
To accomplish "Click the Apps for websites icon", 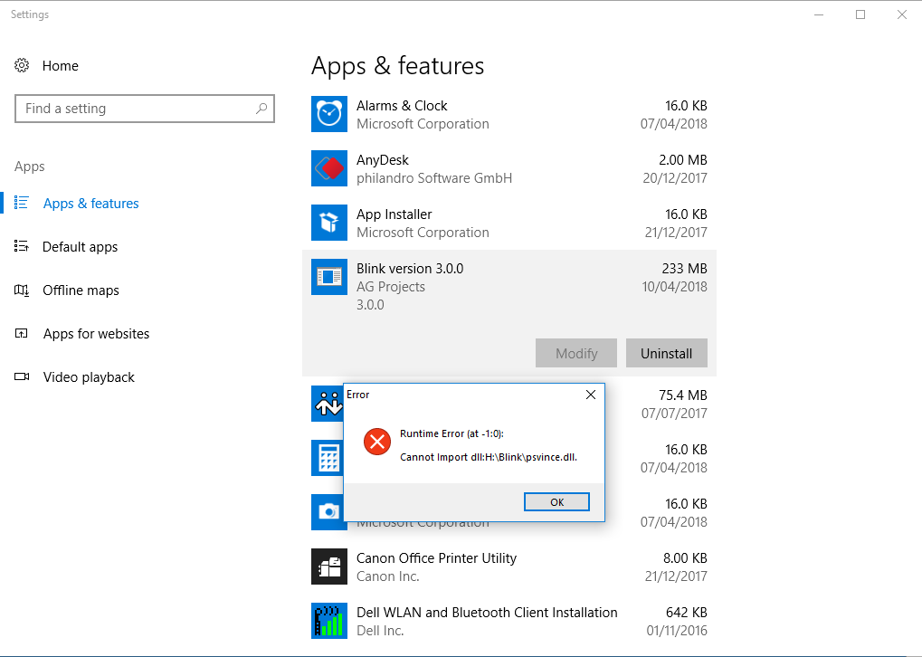I will coord(21,334).
